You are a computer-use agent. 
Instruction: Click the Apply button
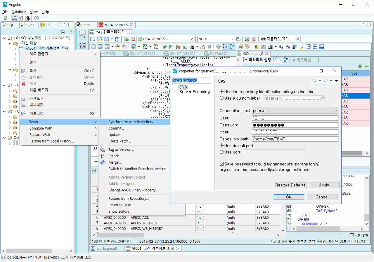[x=324, y=185]
